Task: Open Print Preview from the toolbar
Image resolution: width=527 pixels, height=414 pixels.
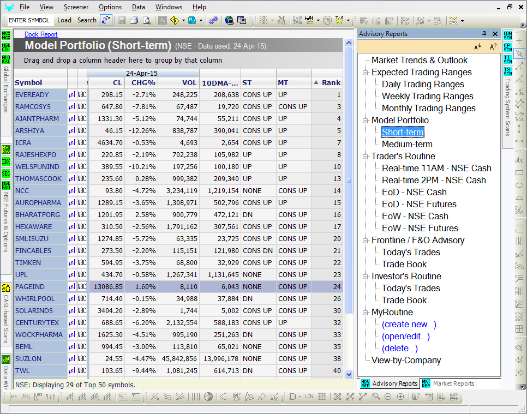Action: click(147, 21)
